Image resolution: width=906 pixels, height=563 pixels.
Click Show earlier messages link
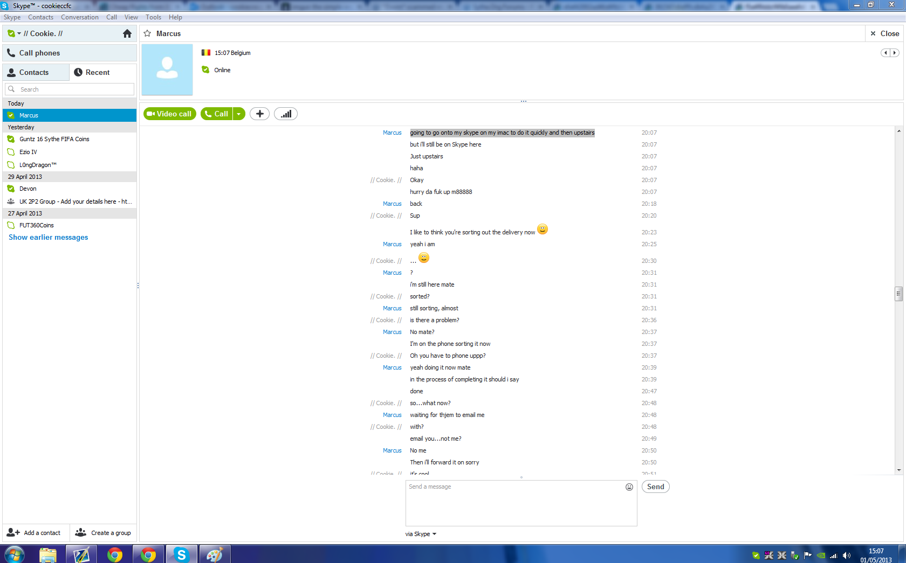click(48, 237)
